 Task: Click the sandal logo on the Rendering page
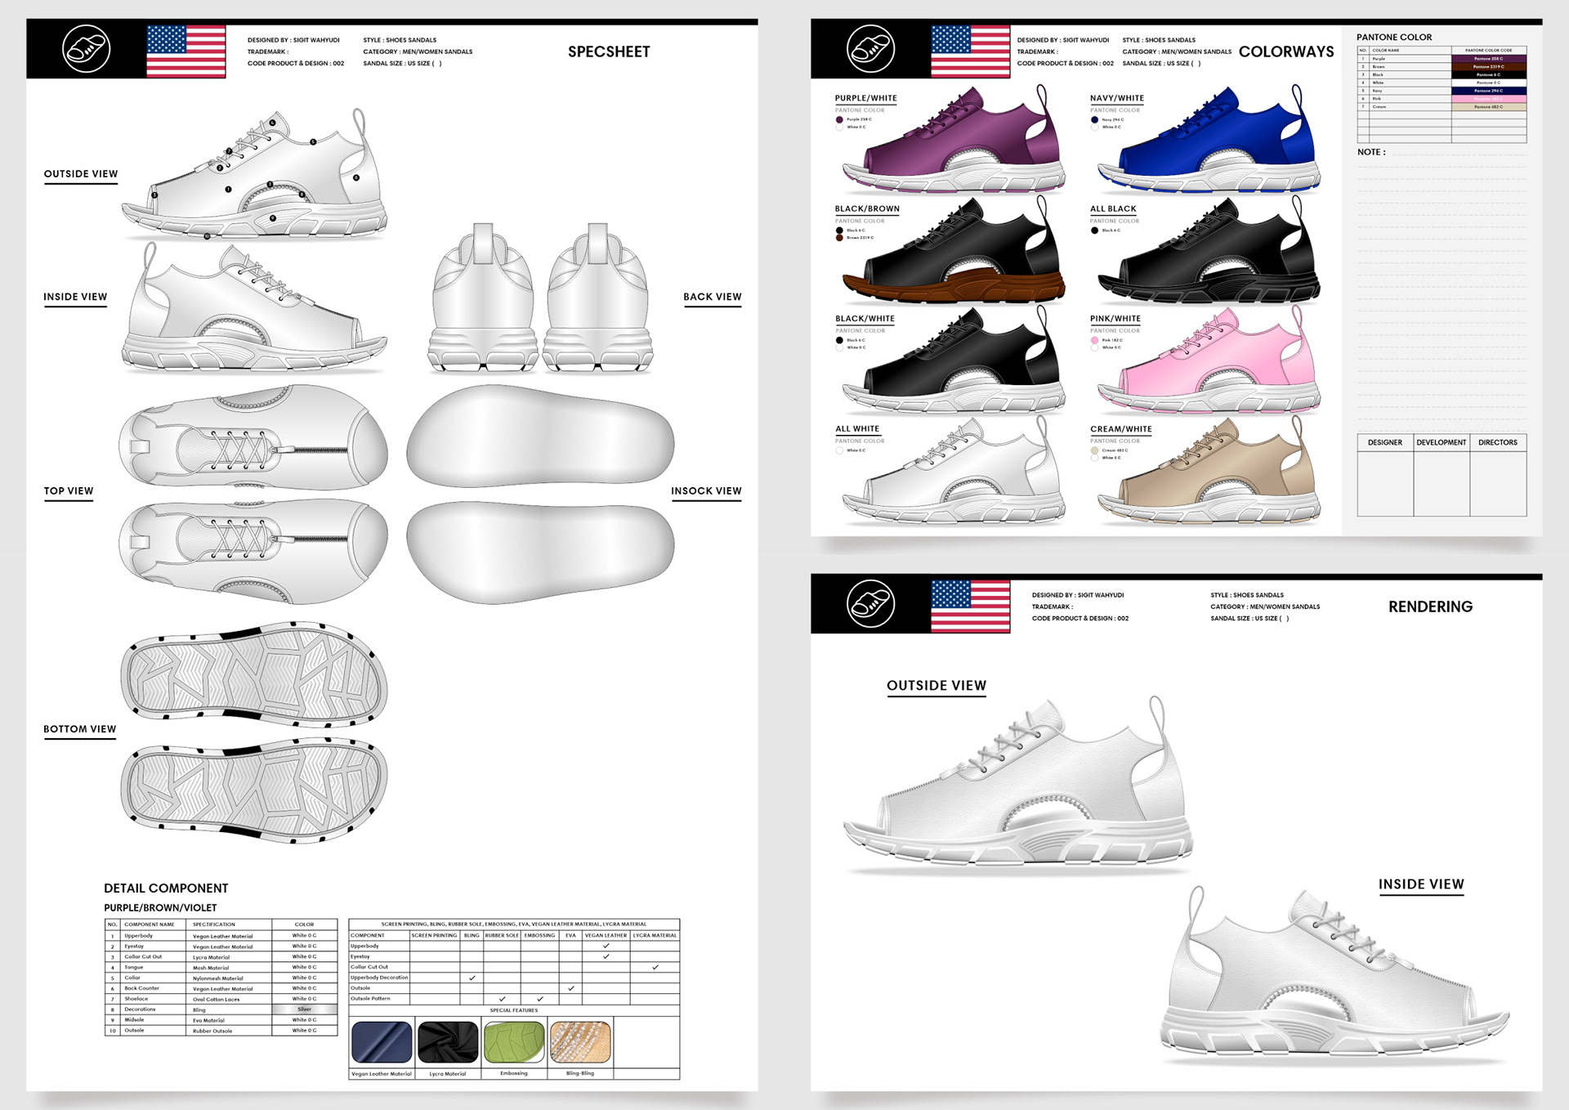point(870,604)
